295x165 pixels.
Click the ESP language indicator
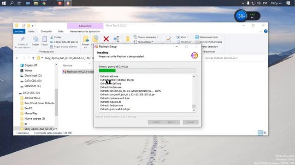tap(265, 3)
